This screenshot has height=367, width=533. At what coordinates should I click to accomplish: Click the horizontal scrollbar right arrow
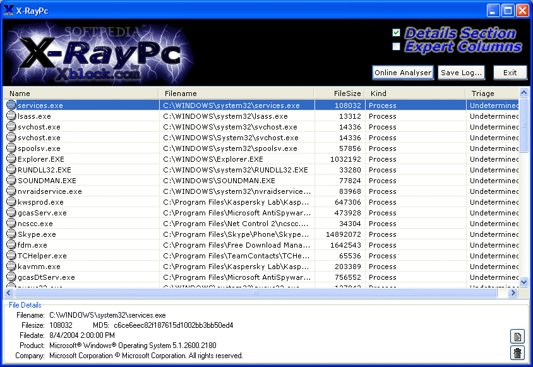[513, 292]
